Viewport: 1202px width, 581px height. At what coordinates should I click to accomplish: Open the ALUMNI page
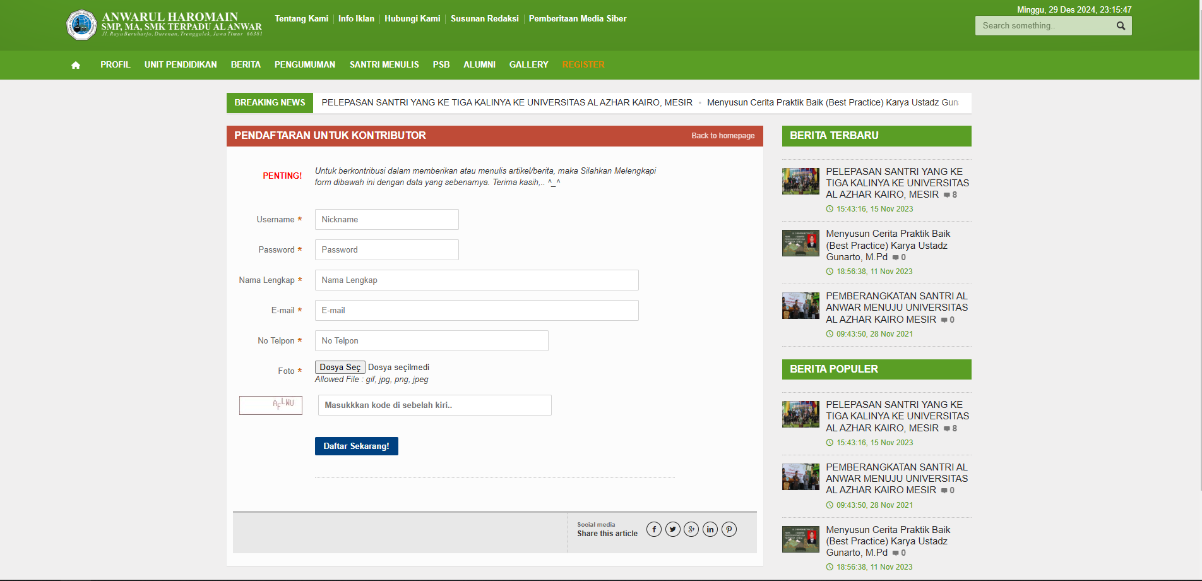pyautogui.click(x=479, y=65)
